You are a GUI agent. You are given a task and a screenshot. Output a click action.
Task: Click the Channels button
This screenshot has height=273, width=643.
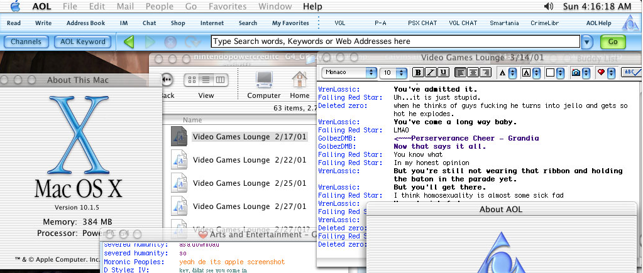(26, 41)
